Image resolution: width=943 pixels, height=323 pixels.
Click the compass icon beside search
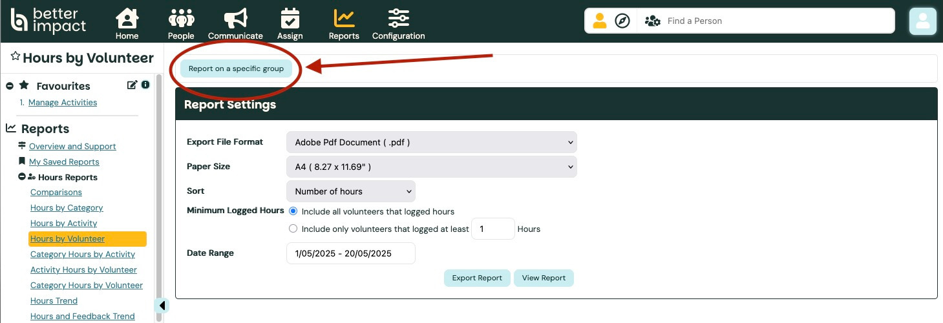622,21
